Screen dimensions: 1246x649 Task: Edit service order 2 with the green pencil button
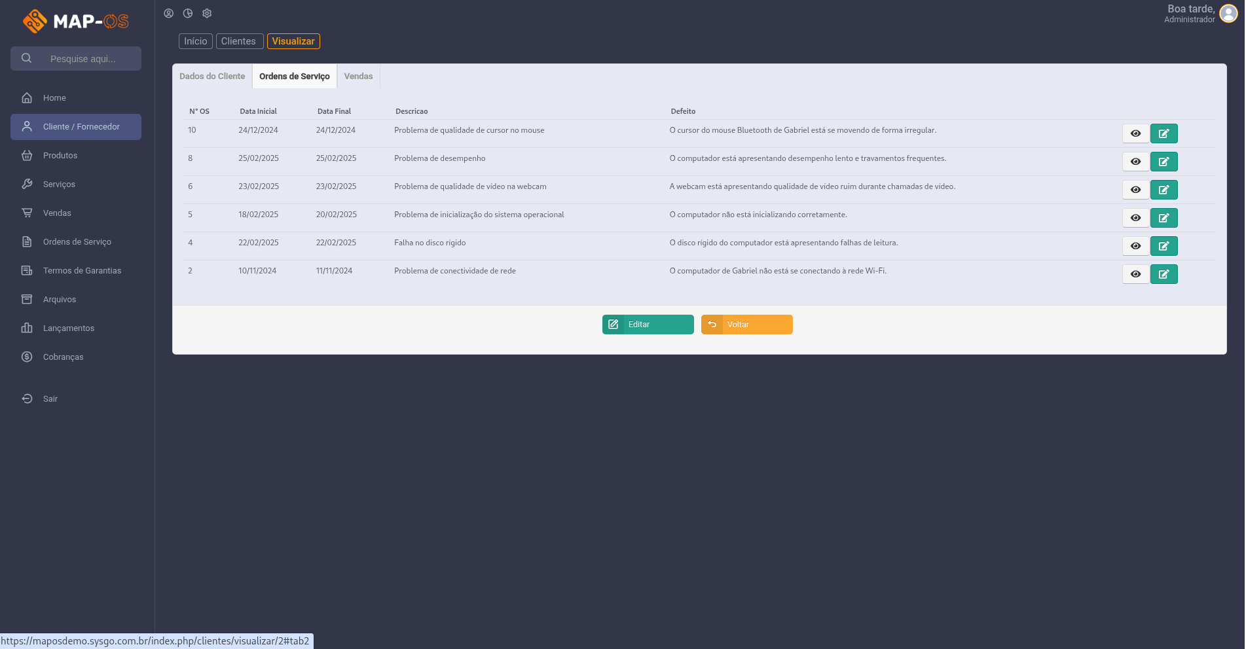pyautogui.click(x=1164, y=274)
